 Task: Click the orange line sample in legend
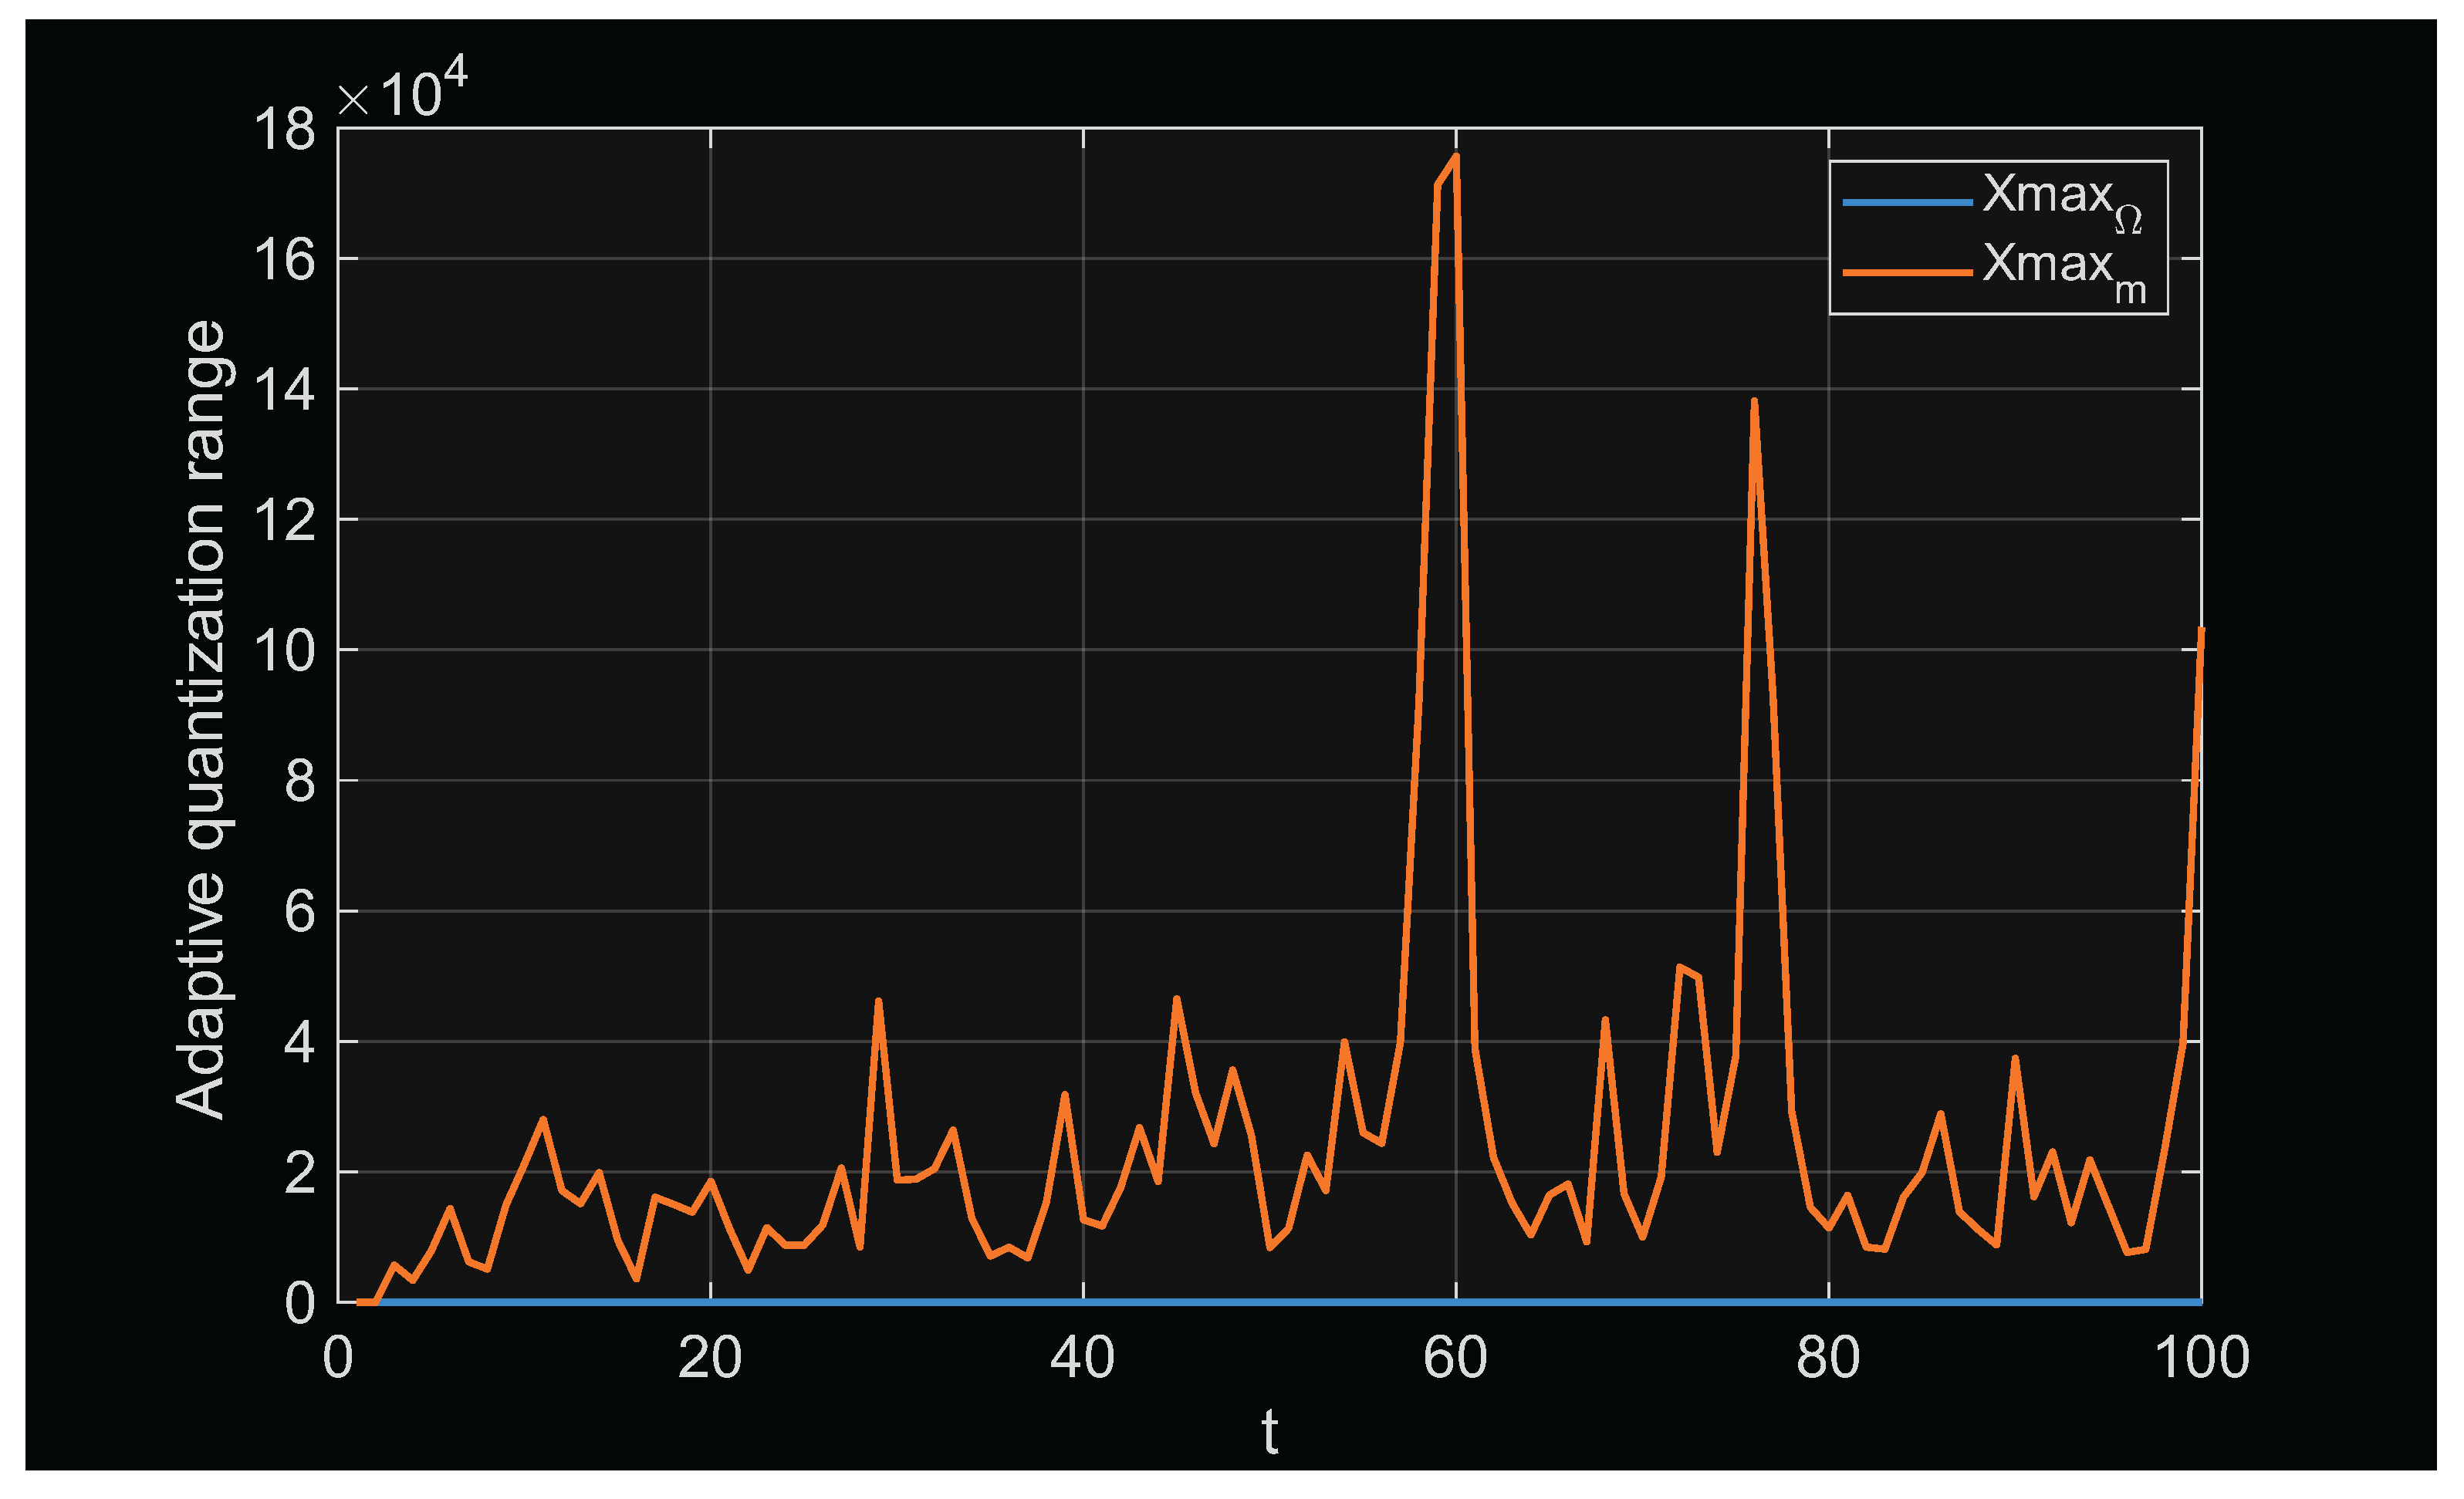(1907, 272)
